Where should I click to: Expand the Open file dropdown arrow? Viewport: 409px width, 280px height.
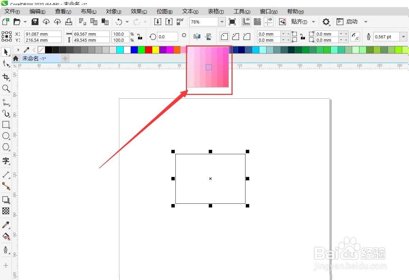click(x=25, y=22)
